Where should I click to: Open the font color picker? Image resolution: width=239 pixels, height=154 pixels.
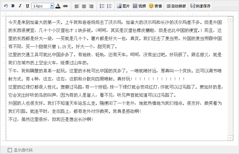pyautogui.click(x=58, y=6)
